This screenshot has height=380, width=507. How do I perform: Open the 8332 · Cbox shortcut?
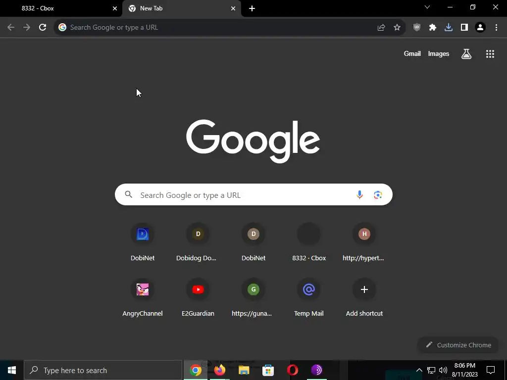[x=309, y=242]
